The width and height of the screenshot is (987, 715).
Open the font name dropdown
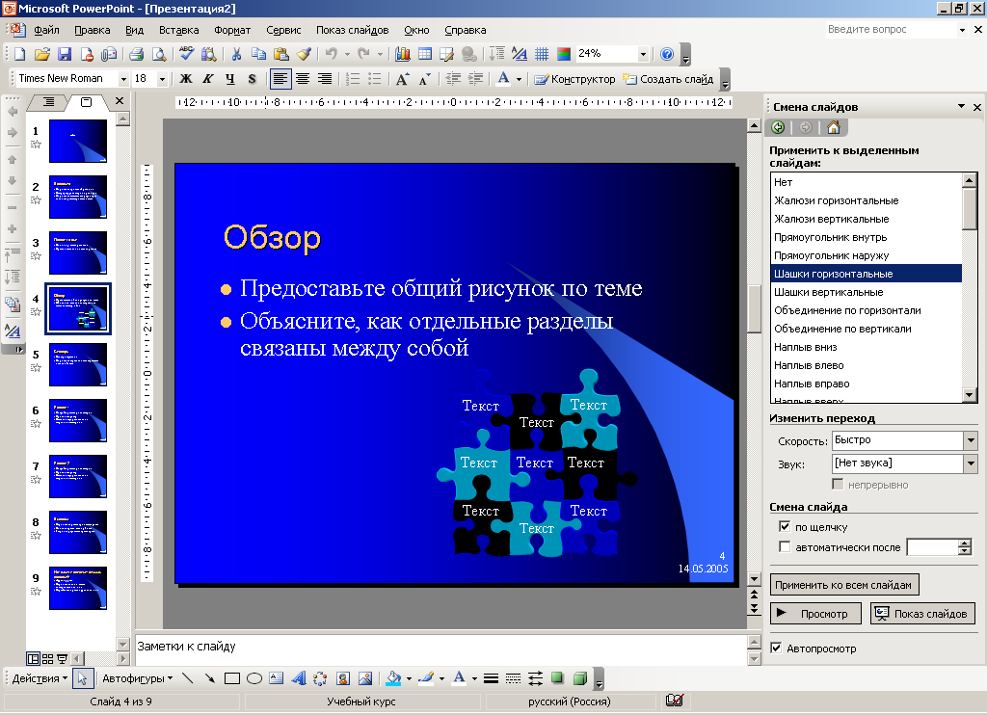[123, 79]
